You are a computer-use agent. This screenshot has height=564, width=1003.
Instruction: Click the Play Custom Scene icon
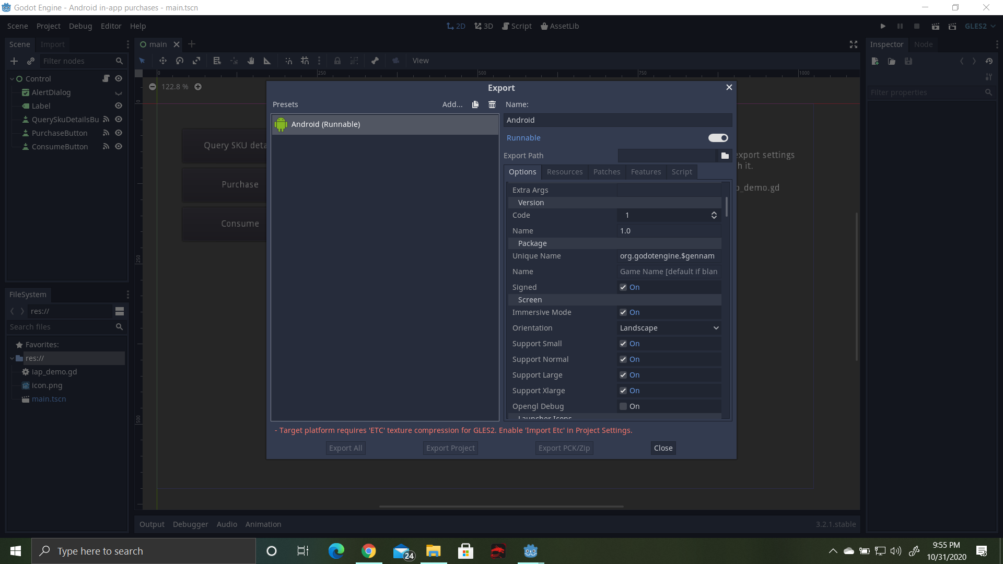[952, 26]
